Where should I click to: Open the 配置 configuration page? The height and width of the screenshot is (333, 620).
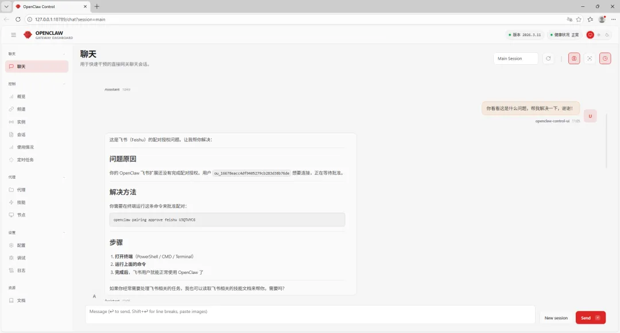coord(37,245)
